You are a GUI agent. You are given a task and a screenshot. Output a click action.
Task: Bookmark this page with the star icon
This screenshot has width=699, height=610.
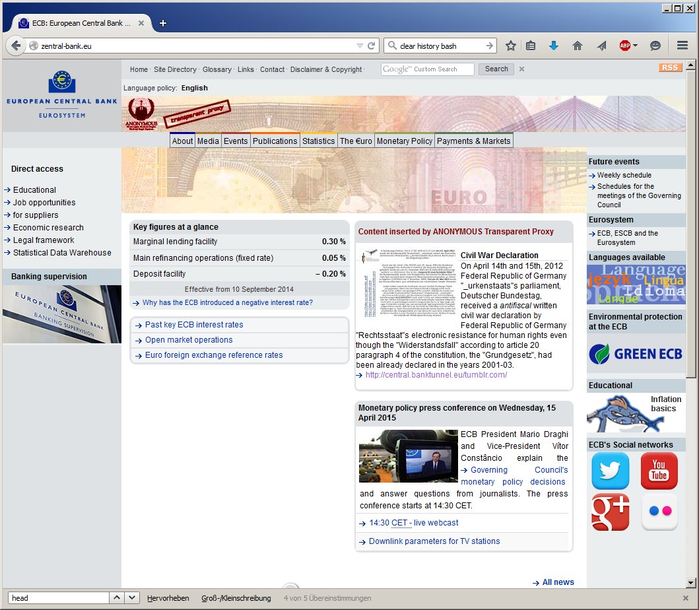(510, 46)
